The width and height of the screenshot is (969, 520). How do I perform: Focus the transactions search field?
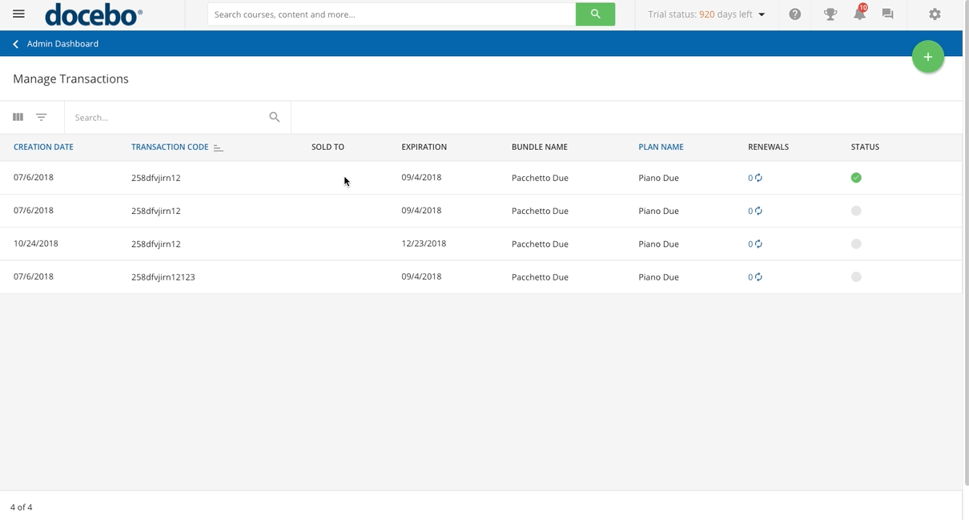point(168,118)
